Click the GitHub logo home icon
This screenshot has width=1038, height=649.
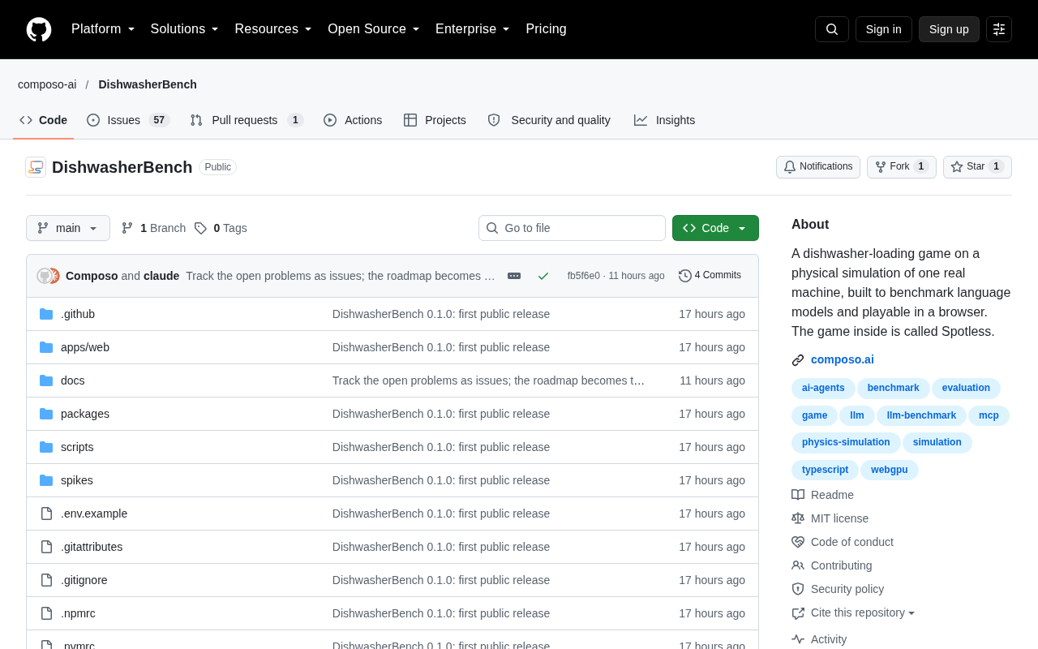(x=39, y=29)
